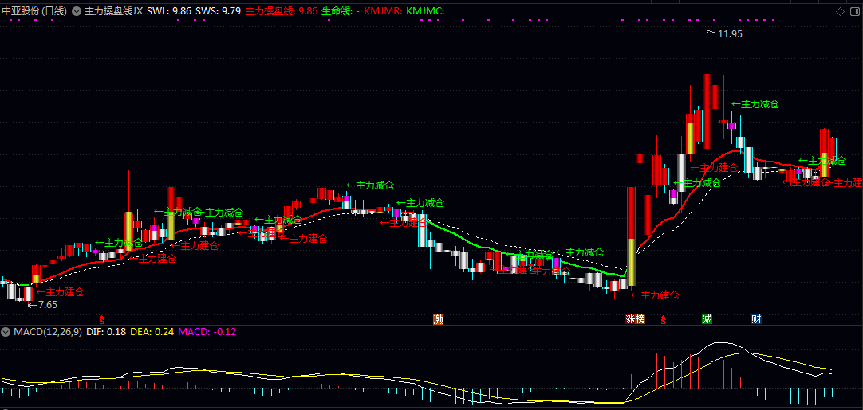Click the red KMJMR label
The width and height of the screenshot is (863, 410).
click(383, 10)
